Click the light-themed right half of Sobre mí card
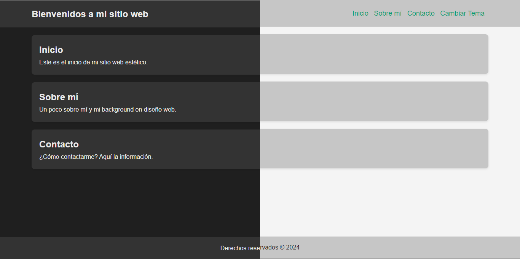The image size is (520, 259). 373,101
